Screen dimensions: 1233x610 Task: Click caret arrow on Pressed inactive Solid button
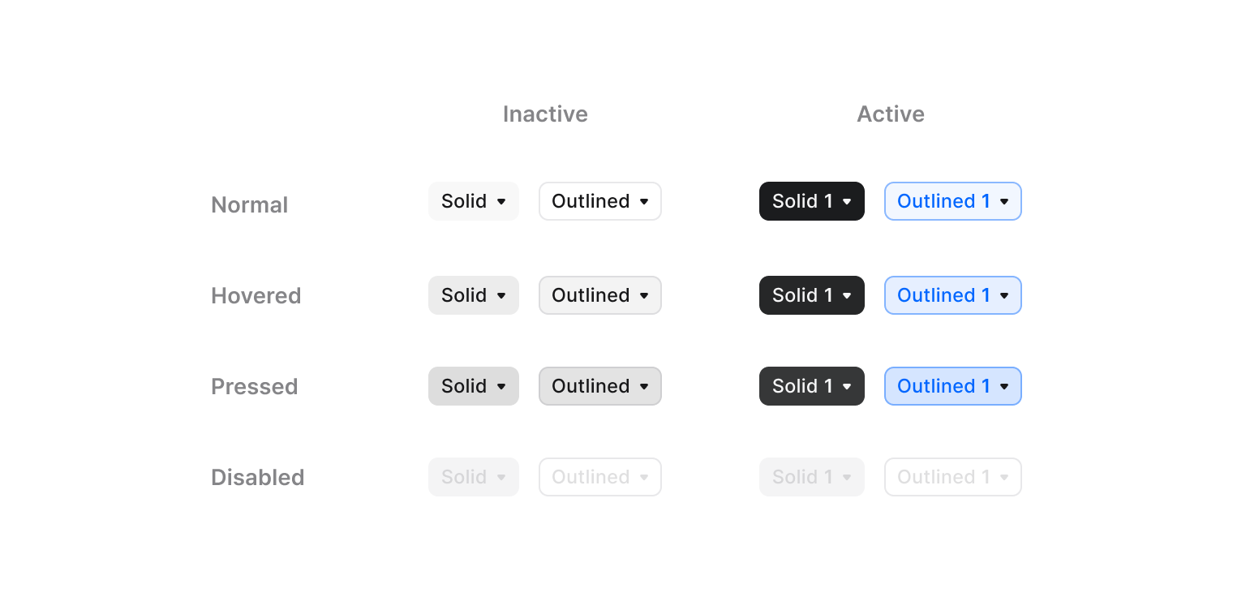click(x=501, y=387)
